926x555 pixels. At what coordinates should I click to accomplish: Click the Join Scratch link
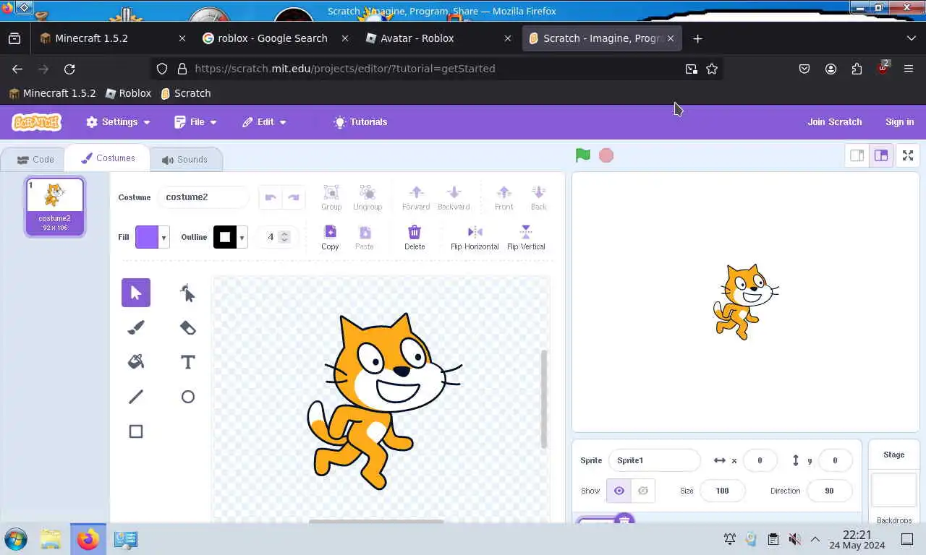(x=834, y=122)
